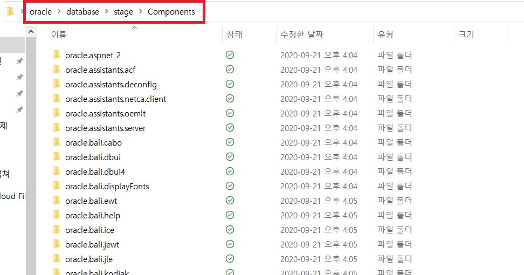
Task: Select the oracle.bali.ewt folder
Action: point(91,201)
